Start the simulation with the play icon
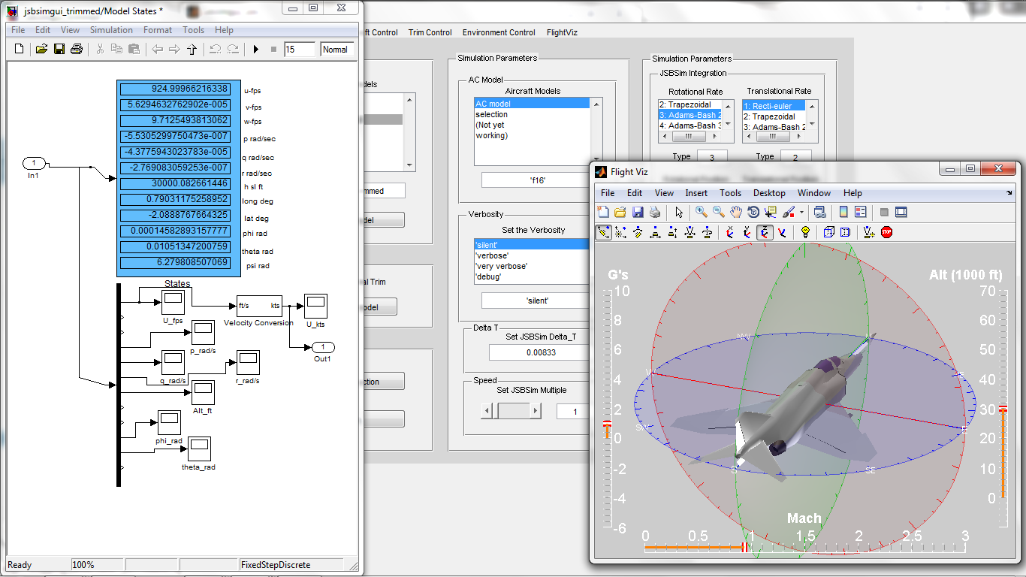 (x=255, y=49)
